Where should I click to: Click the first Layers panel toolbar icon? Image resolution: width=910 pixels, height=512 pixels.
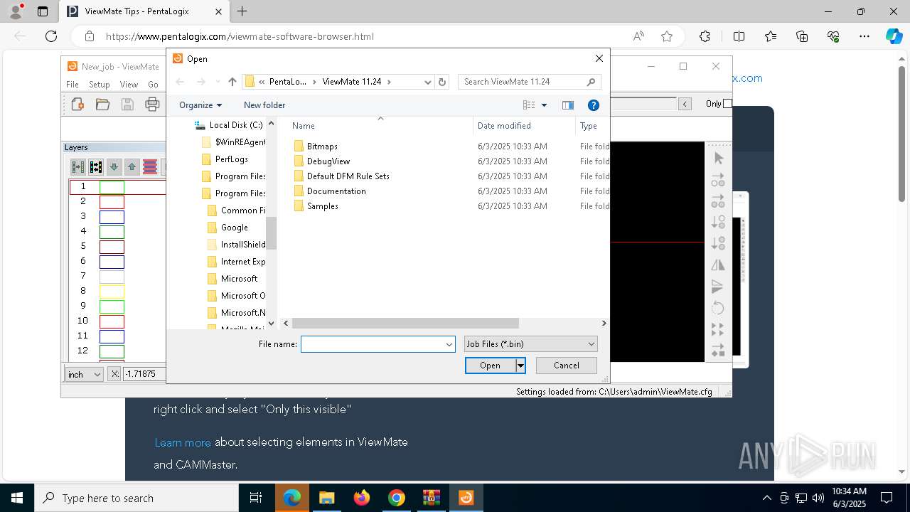[x=78, y=167]
